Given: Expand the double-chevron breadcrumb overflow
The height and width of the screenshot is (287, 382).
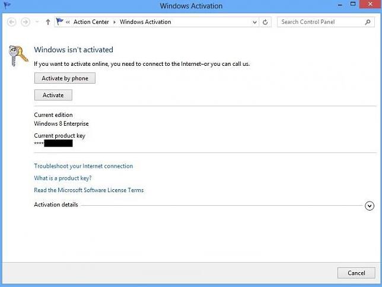Looking at the screenshot, I should [x=68, y=22].
